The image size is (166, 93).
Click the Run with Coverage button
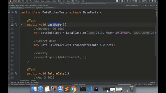pos(146,5)
